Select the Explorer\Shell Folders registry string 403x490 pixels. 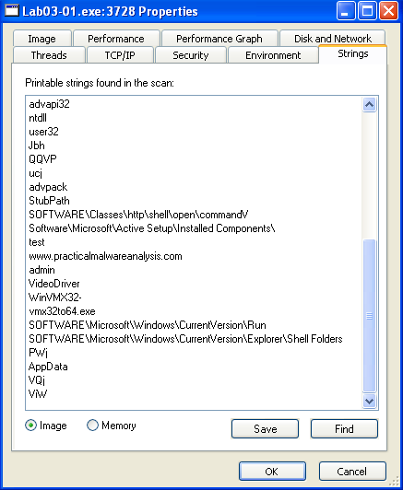[x=185, y=339]
